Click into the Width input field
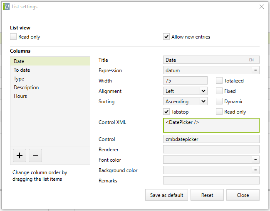270x211 pixels. click(186, 81)
